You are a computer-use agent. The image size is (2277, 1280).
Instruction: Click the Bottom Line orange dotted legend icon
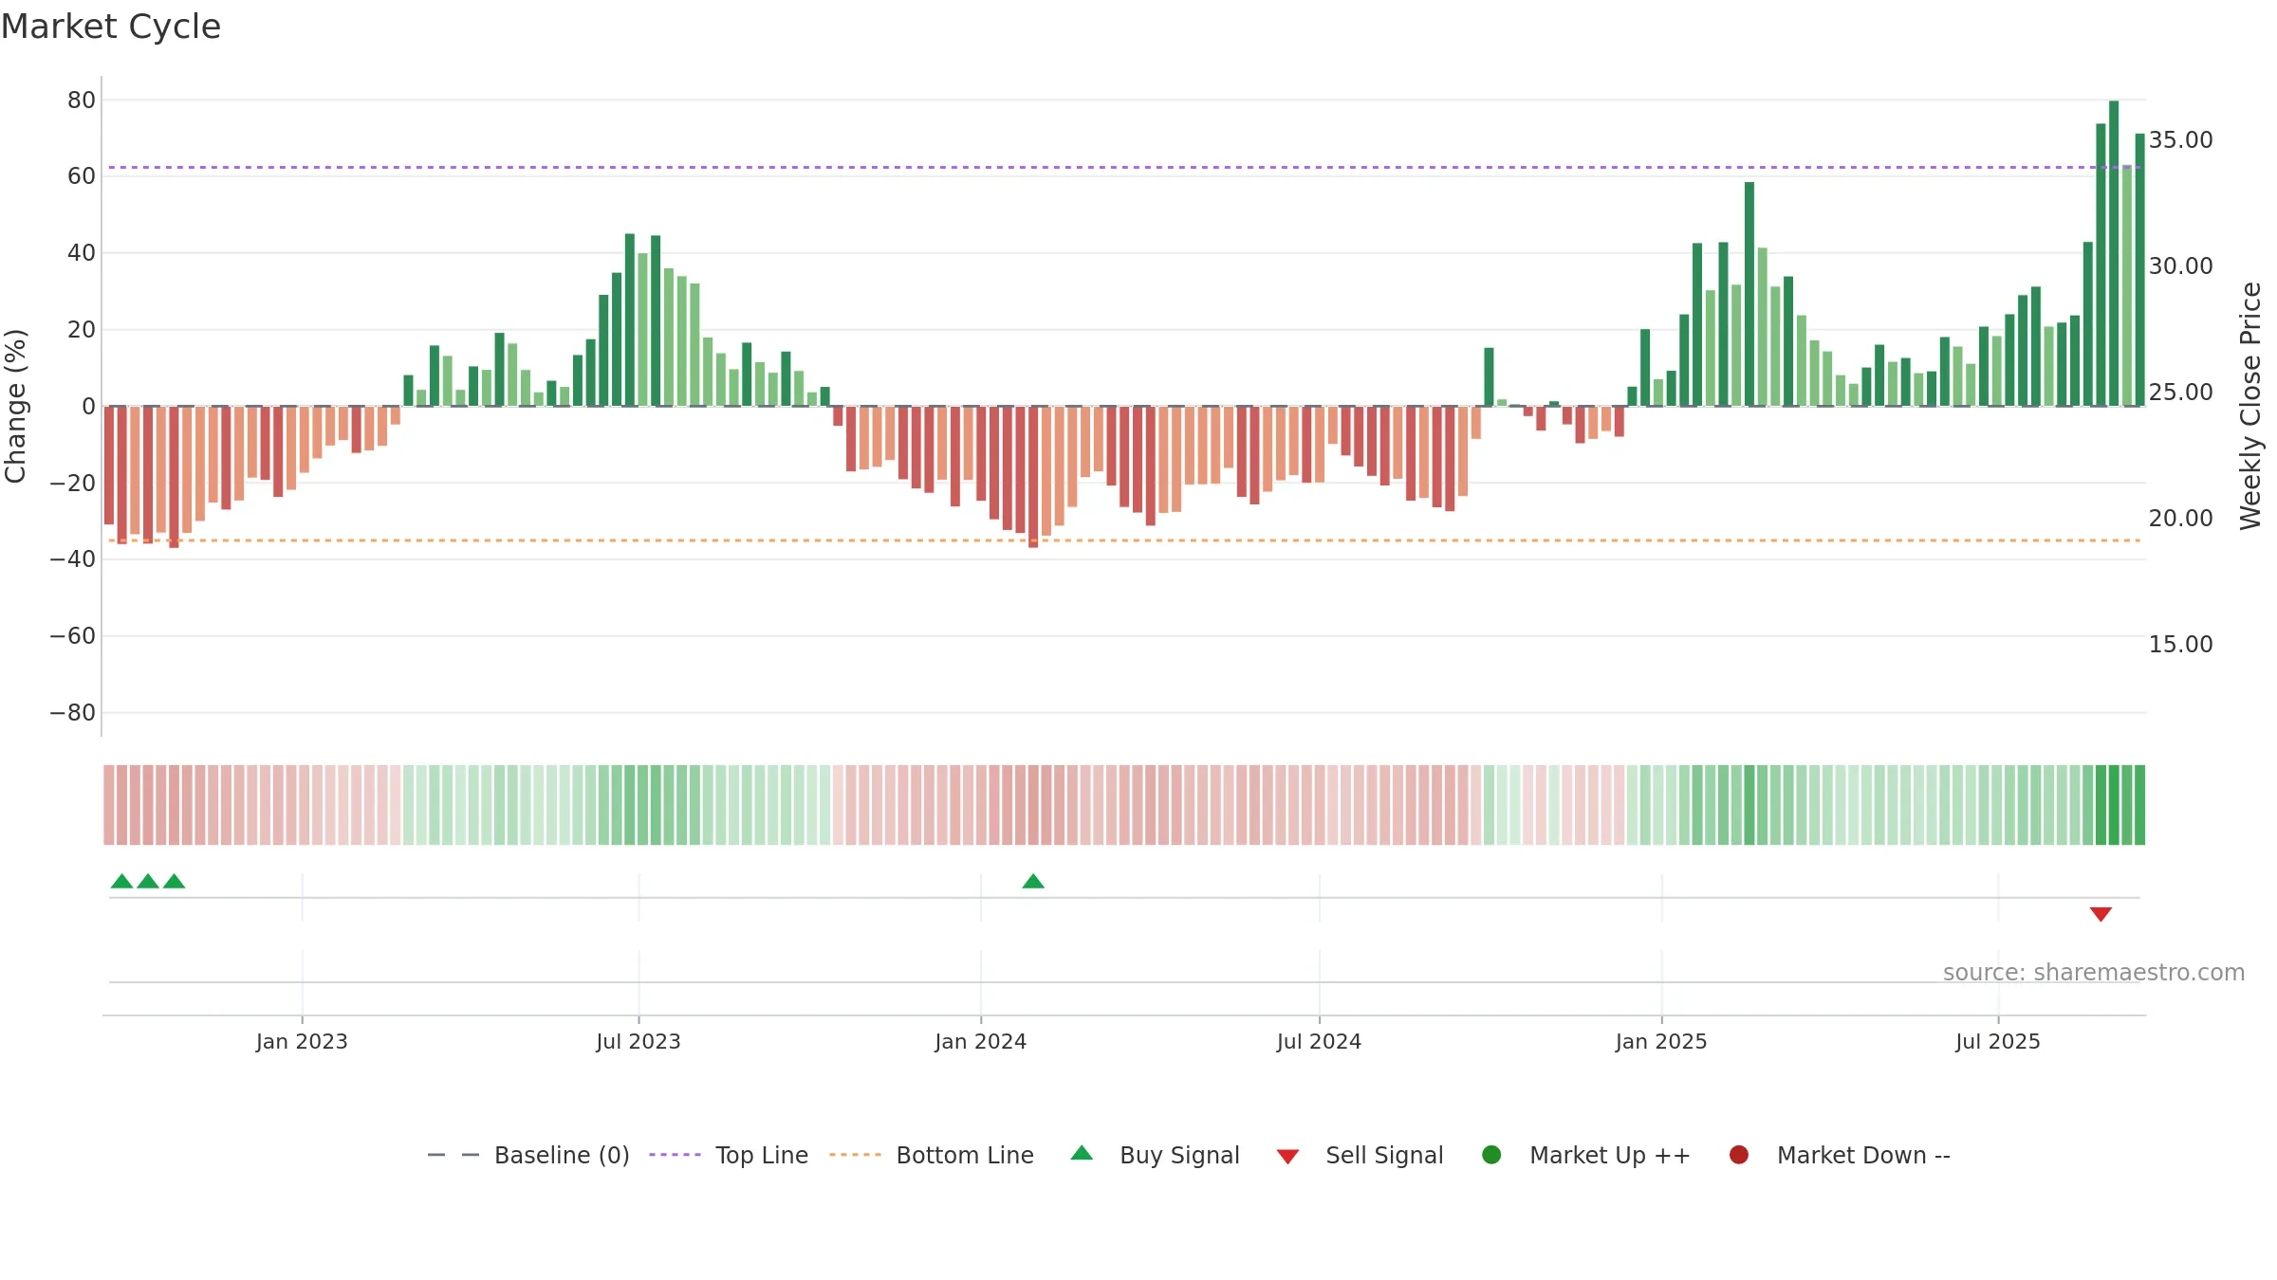tap(856, 1155)
